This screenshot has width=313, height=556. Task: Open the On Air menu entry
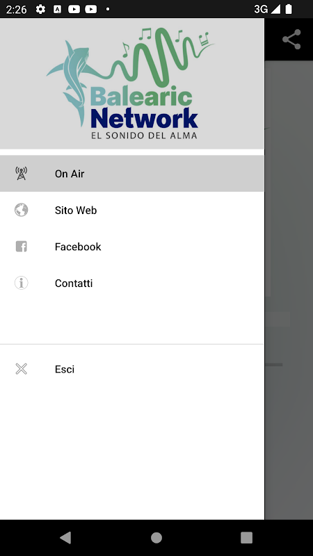[x=132, y=173]
